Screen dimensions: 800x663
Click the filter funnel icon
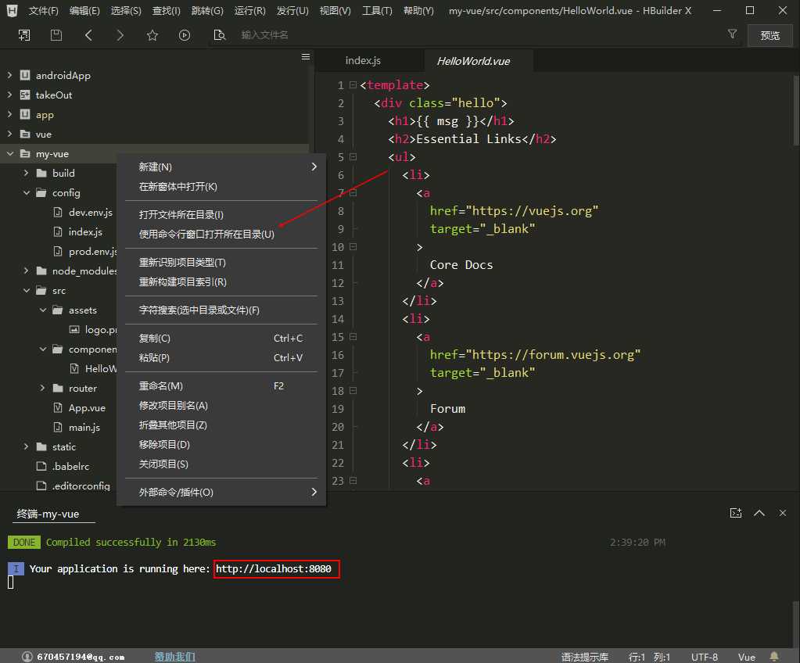(x=732, y=34)
